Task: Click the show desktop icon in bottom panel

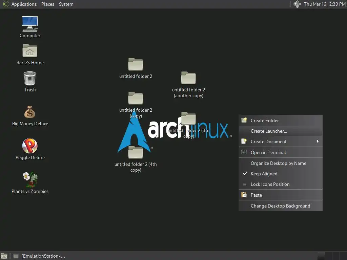Action: tap(4, 256)
